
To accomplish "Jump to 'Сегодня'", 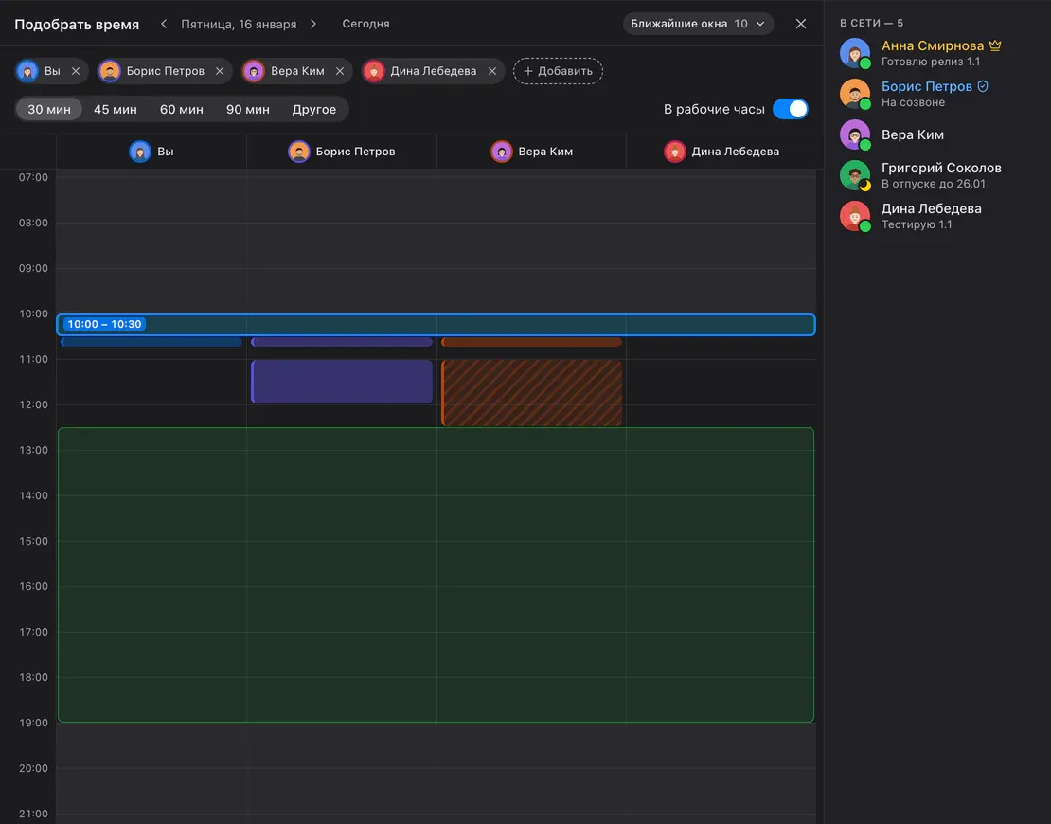I will [366, 24].
